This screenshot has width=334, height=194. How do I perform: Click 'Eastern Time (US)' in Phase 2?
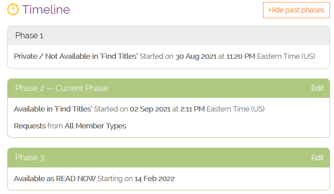236,109
